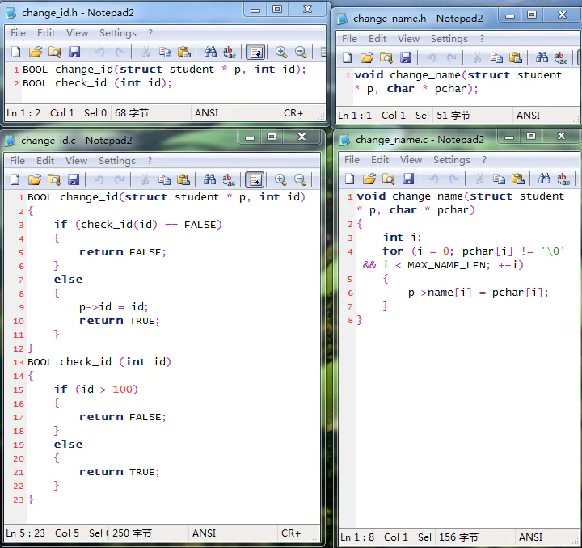
Task: Open Settings menu in change_name.h window
Action: (x=449, y=38)
